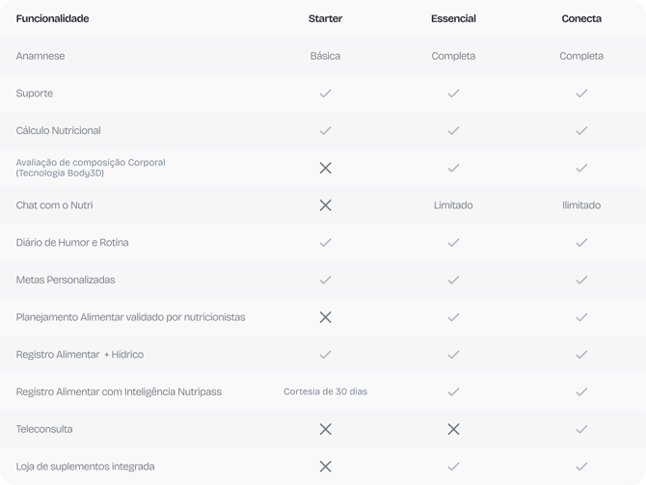Click the Cálculo Nutricional checkmark under Starter
The width and height of the screenshot is (646, 485).
[325, 130]
